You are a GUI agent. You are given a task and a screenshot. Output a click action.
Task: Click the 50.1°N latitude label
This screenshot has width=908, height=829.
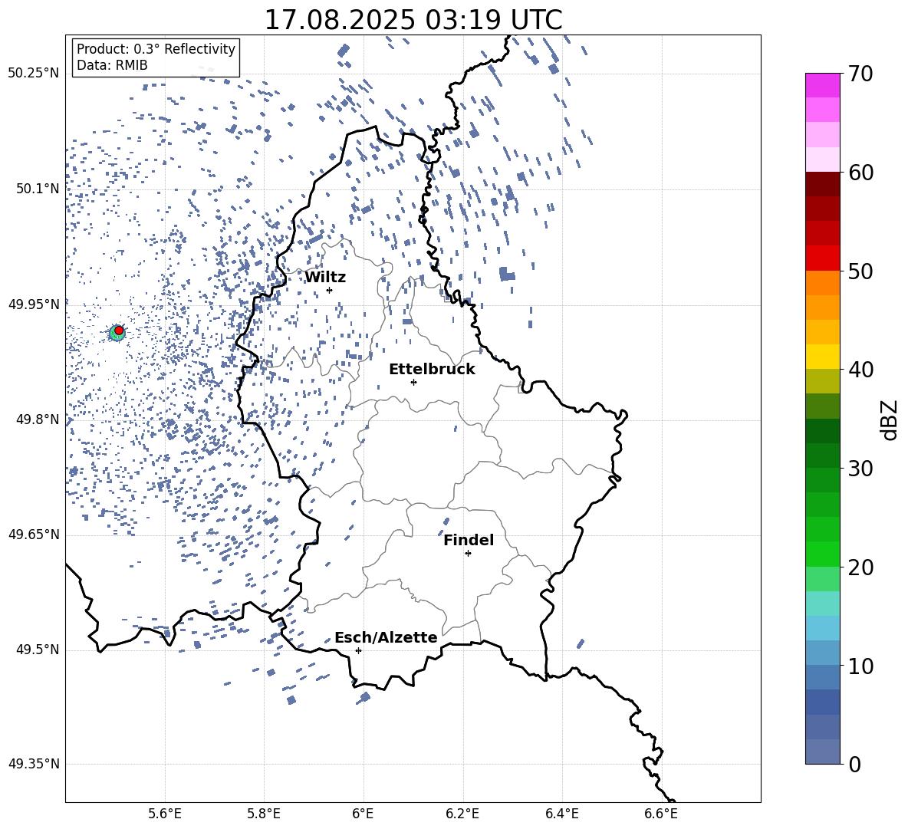pos(38,189)
